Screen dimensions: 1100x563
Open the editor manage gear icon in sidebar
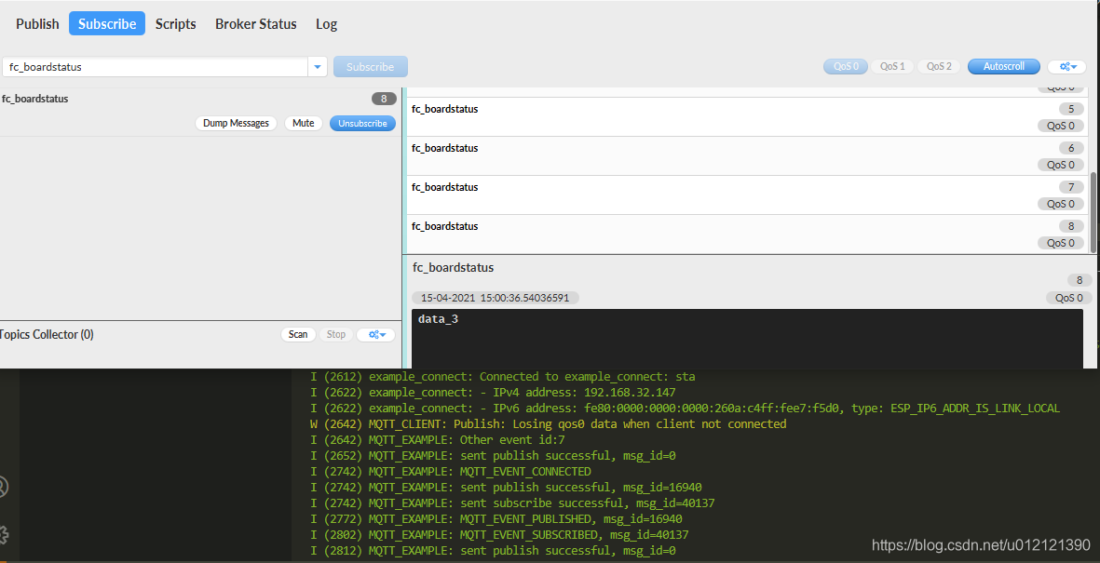pos(3,534)
